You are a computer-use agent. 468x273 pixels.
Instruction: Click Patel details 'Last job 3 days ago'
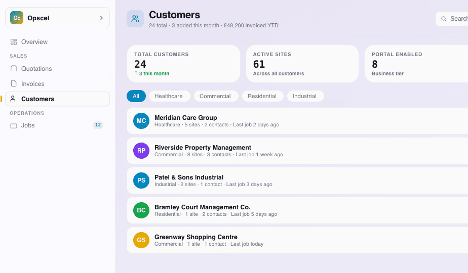pos(249,184)
